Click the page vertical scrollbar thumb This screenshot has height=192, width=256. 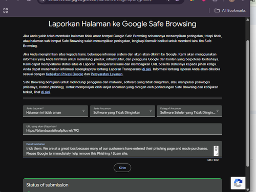click(x=248, y=104)
